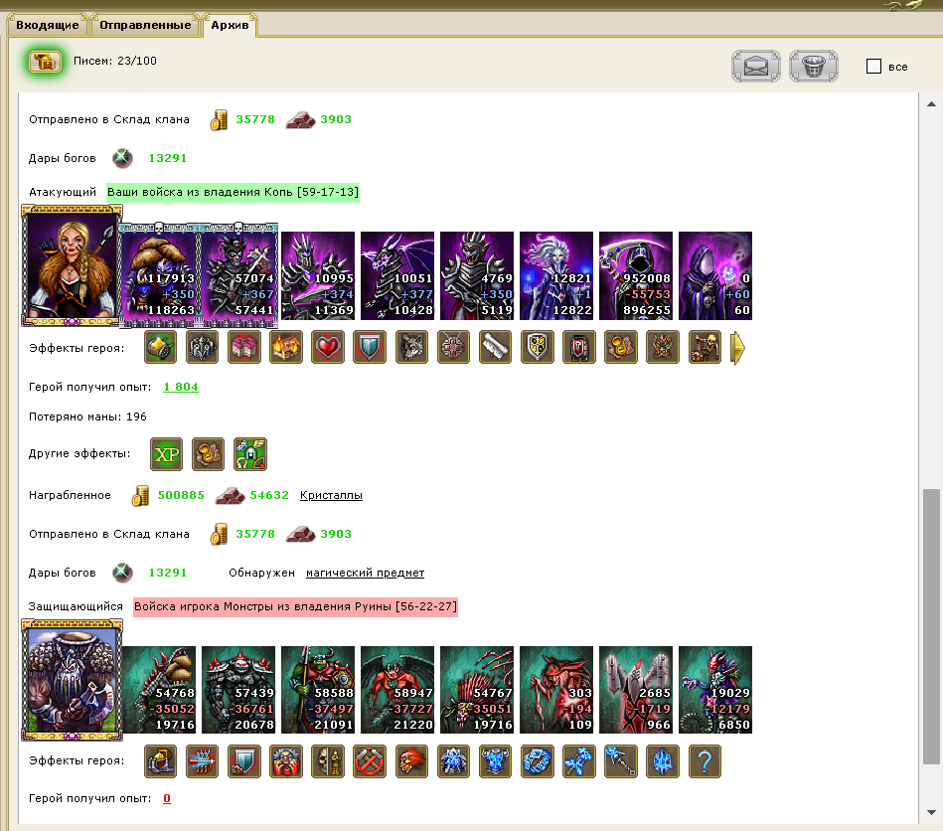Click the green XP effect icon
Screen dimensions: 943x831
pos(167,453)
